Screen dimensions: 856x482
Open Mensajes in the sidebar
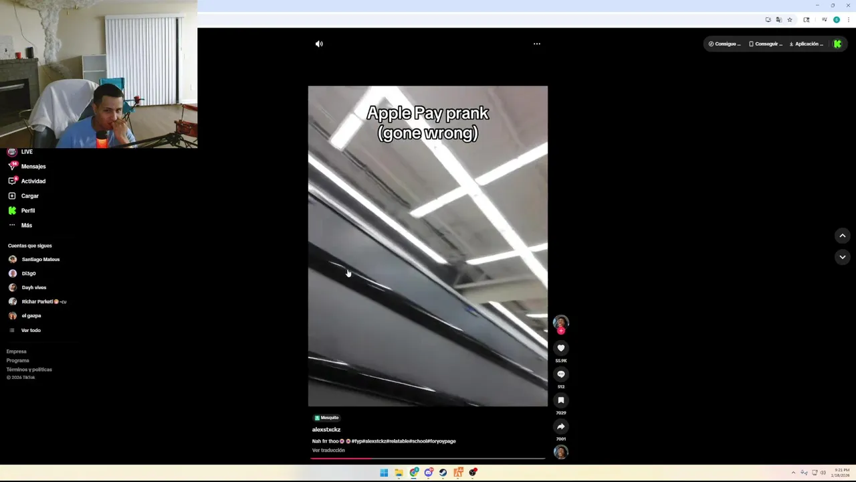[27, 166]
